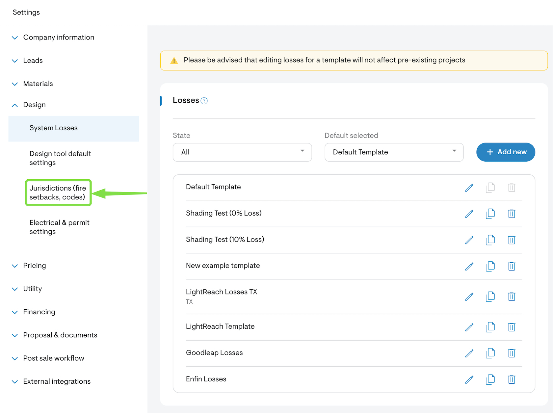Click the Losses help question mark icon
This screenshot has height=413, width=553.
click(x=204, y=101)
